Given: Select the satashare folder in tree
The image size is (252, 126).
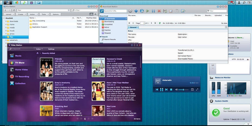Looking at the screenshot, I should click(14, 40).
